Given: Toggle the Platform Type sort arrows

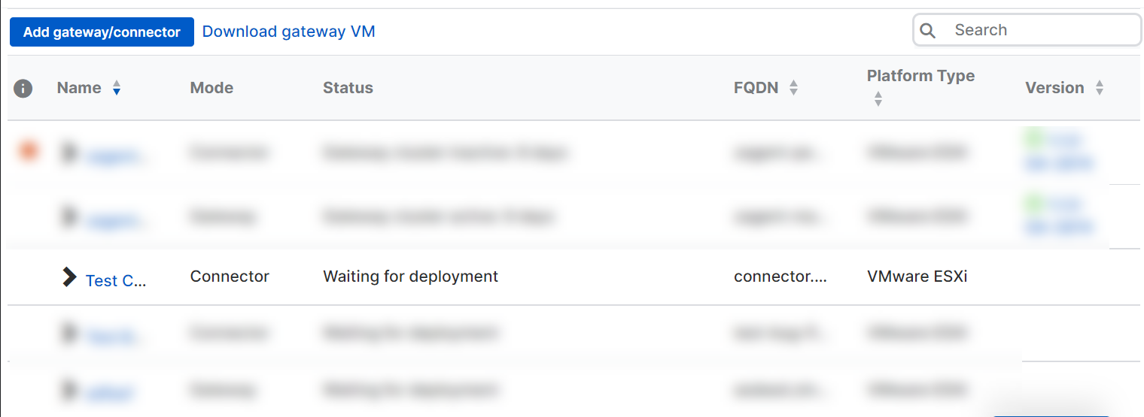Looking at the screenshot, I should 878,99.
